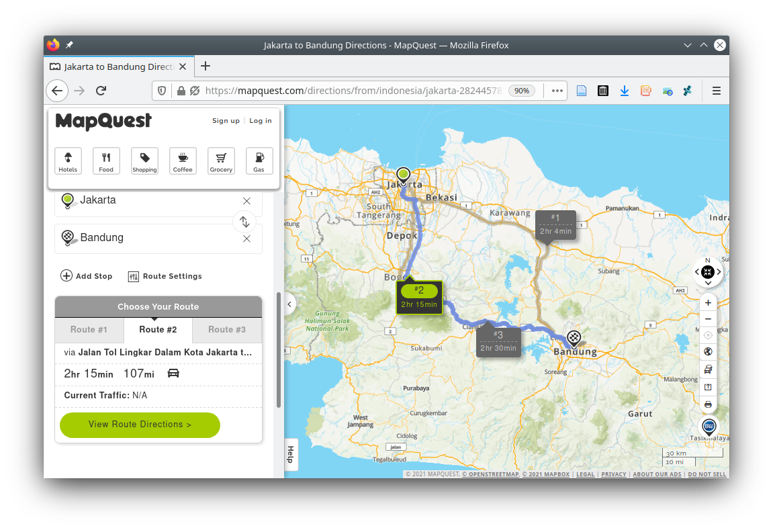Select the Route #3 tab
This screenshot has width=773, height=530.
click(227, 330)
